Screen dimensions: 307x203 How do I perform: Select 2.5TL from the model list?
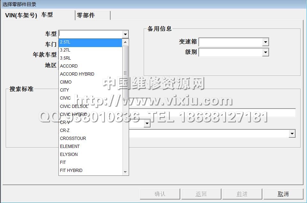pyautogui.click(x=90, y=42)
